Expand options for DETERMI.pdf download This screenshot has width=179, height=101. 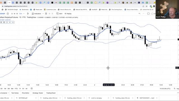pyautogui.click(x=36, y=98)
